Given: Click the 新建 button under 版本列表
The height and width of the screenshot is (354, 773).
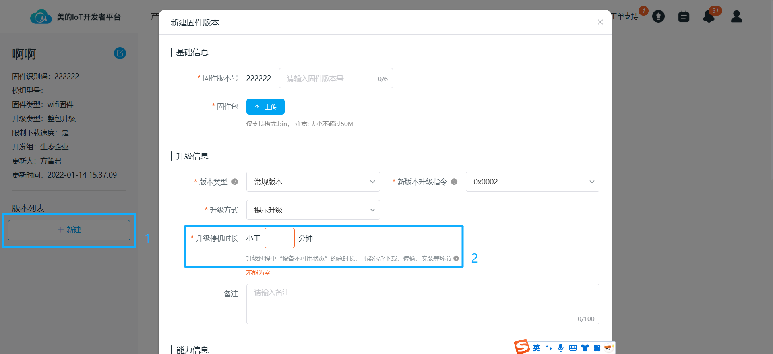Looking at the screenshot, I should point(69,230).
